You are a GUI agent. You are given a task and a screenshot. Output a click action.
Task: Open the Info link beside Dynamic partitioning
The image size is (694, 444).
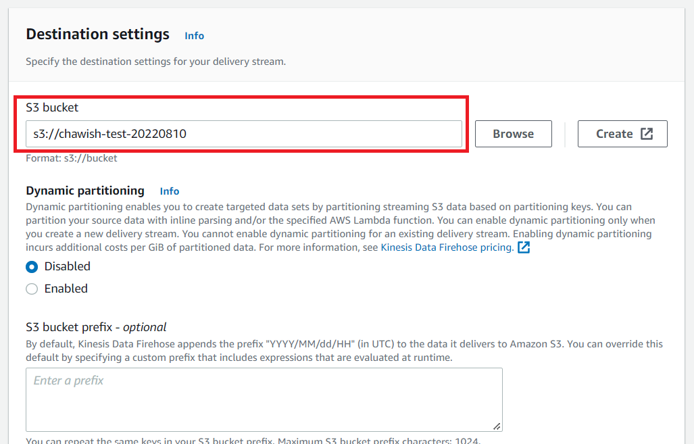tap(169, 191)
